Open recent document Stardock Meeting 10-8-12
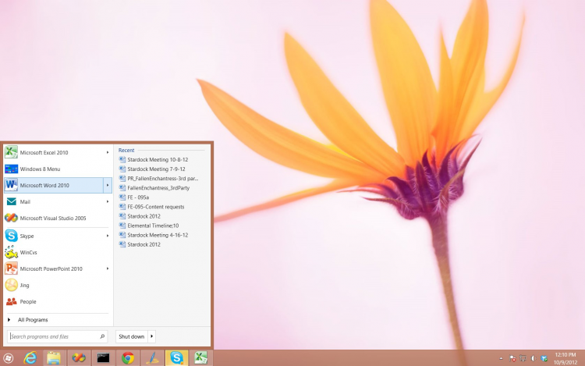585x366 pixels. [x=157, y=159]
